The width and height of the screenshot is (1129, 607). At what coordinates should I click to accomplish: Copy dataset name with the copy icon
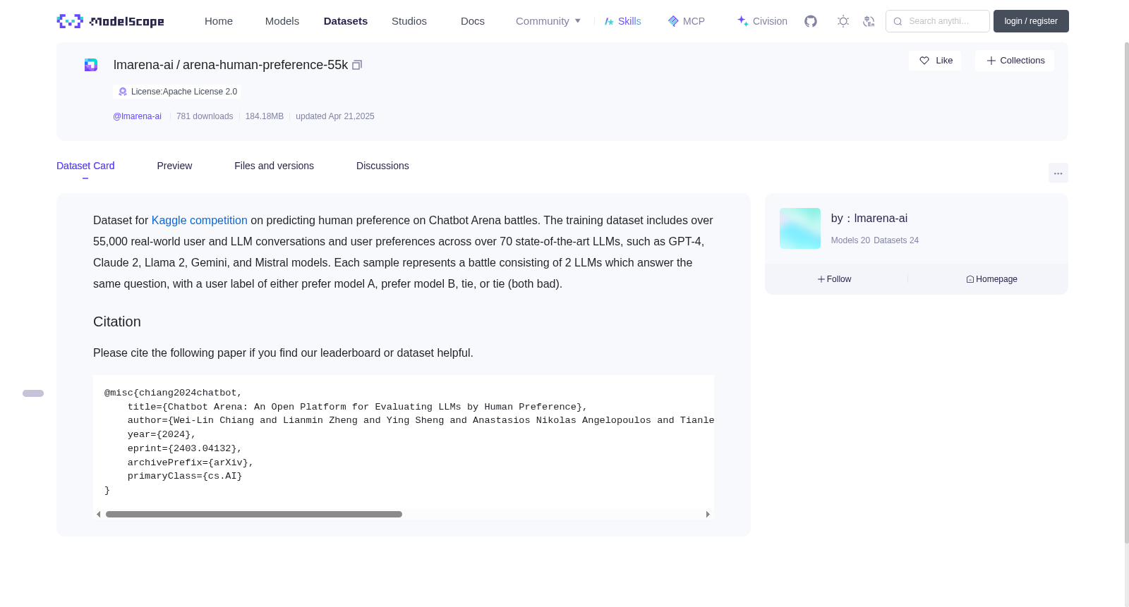pyautogui.click(x=357, y=65)
